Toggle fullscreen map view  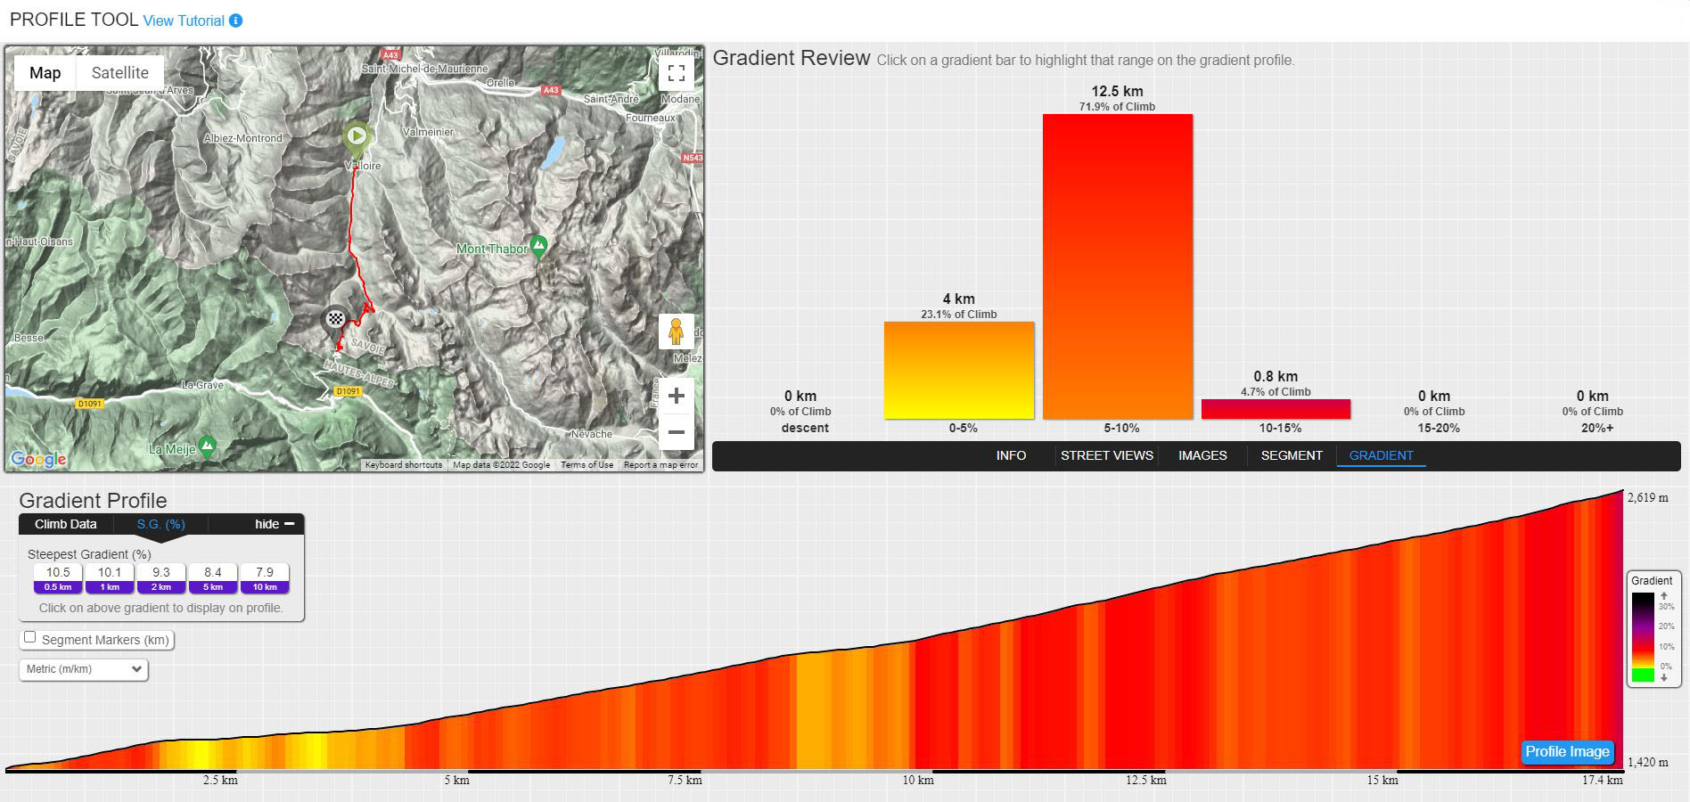point(677,73)
